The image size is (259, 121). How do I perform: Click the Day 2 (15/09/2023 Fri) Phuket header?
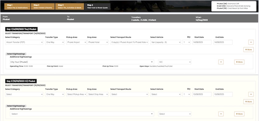pyautogui.click(x=21, y=81)
